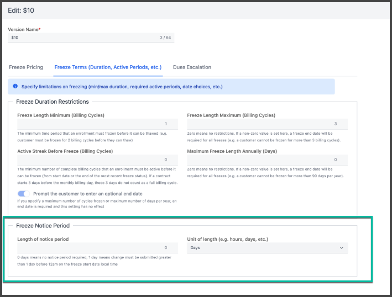Image resolution: width=392 pixels, height=297 pixels.
Task: Switch to the Freeze Pricing tab
Action: [26, 67]
